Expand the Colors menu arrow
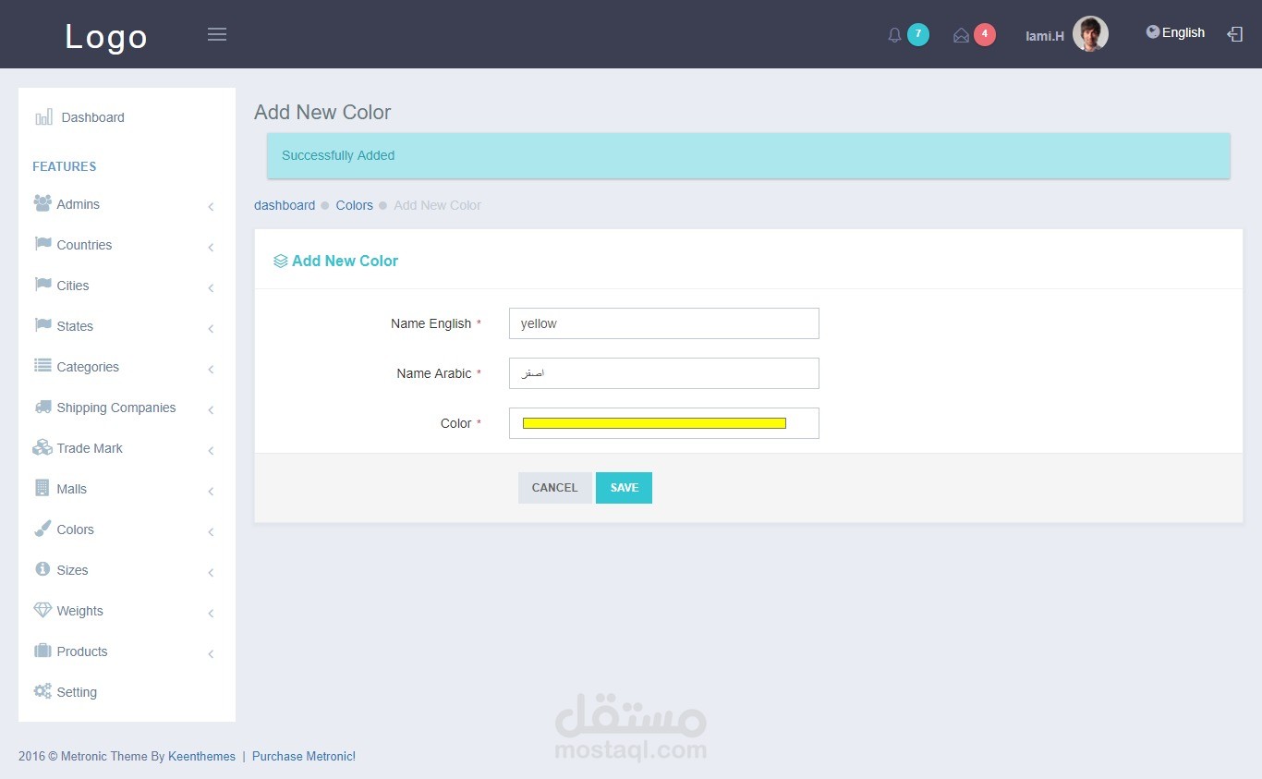 click(211, 531)
